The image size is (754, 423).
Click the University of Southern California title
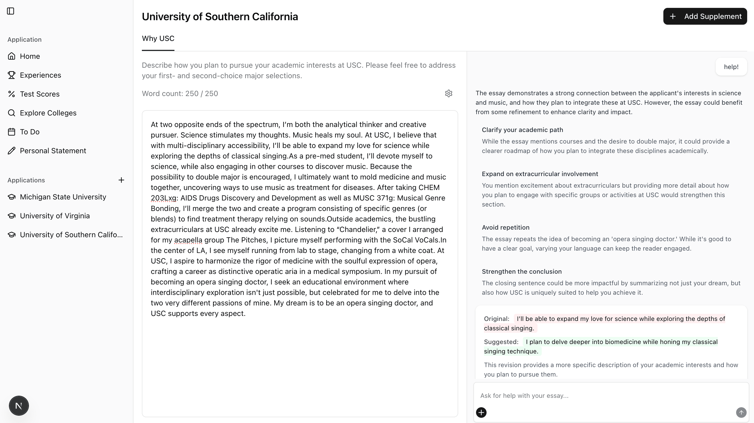point(220,17)
